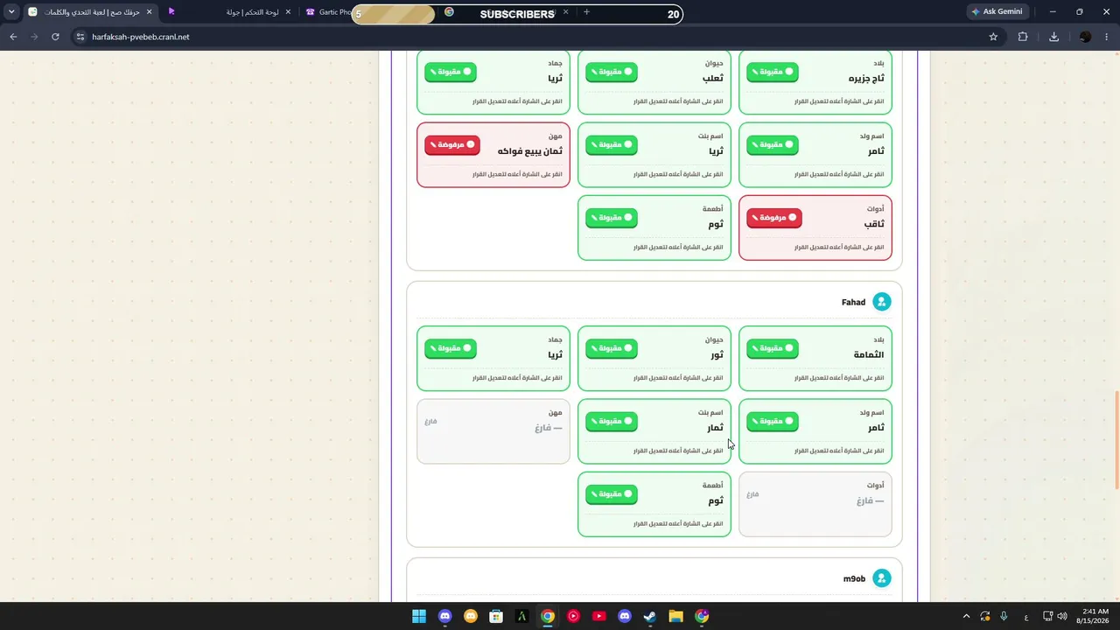Open the Chrome profile avatar menu

1085,37
